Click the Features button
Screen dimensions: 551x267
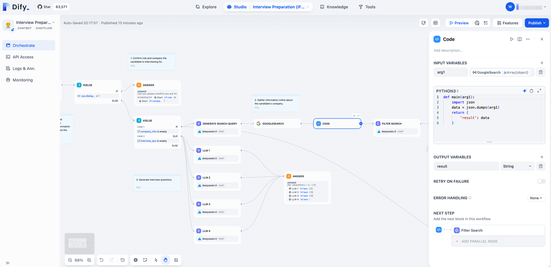click(x=507, y=23)
